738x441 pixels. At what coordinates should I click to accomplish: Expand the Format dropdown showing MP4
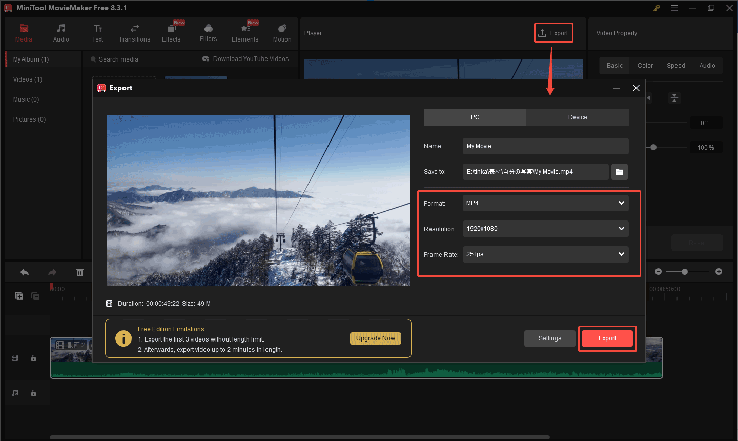pos(545,203)
